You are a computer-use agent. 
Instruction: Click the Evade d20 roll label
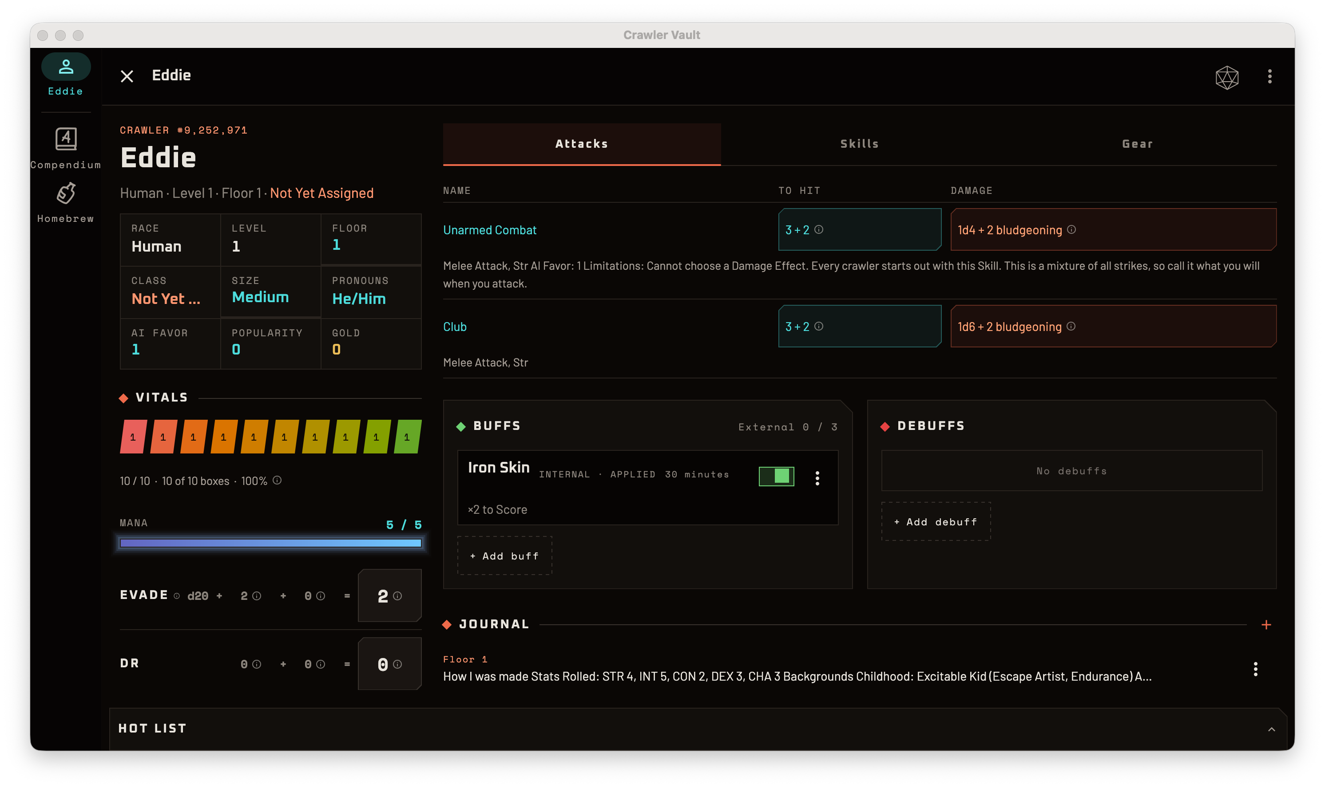click(x=197, y=596)
